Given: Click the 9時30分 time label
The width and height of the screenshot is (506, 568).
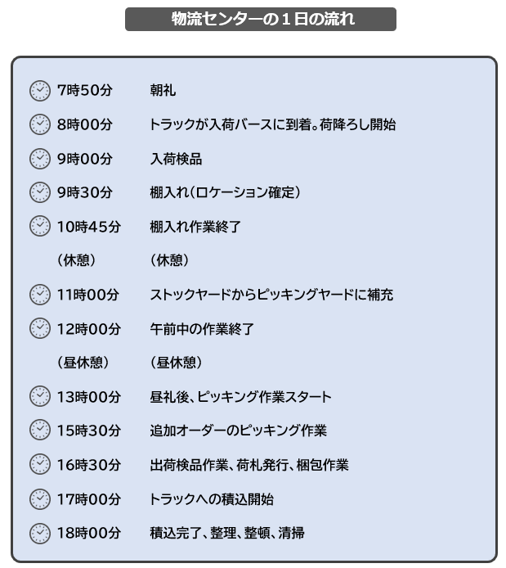Looking at the screenshot, I should 85,192.
